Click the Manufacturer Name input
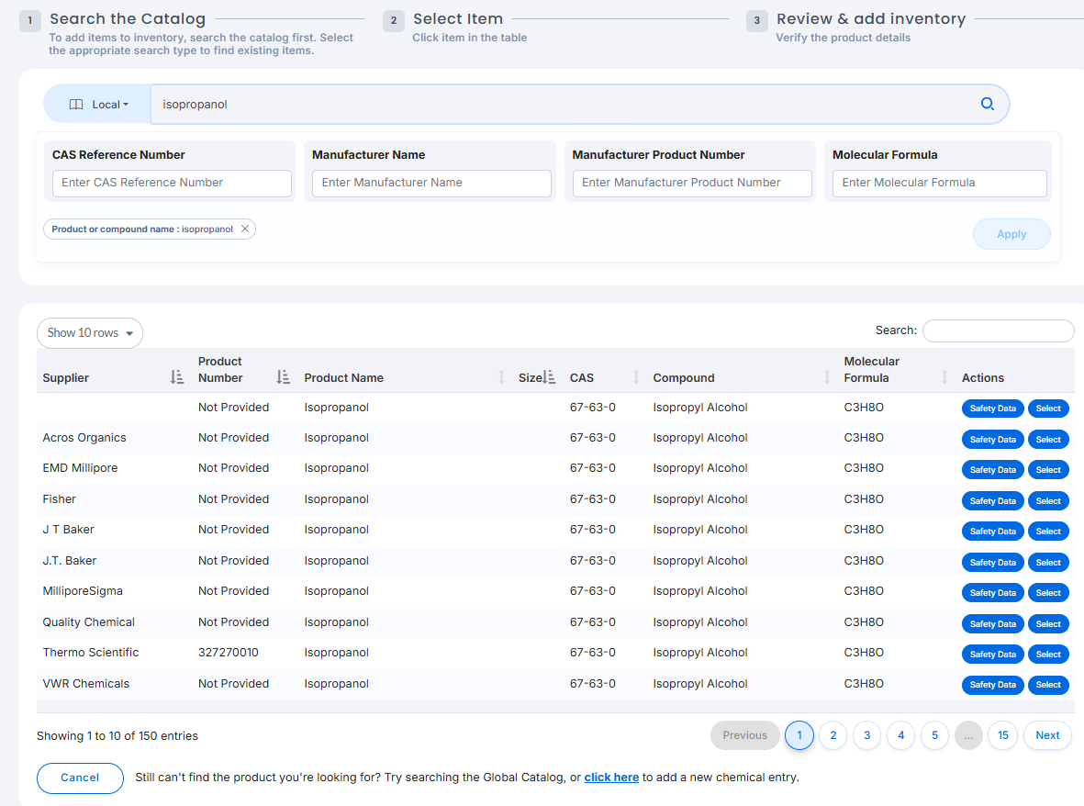 [431, 184]
